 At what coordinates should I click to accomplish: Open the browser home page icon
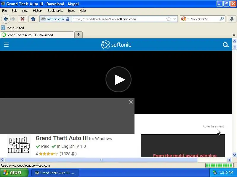click(x=33, y=19)
